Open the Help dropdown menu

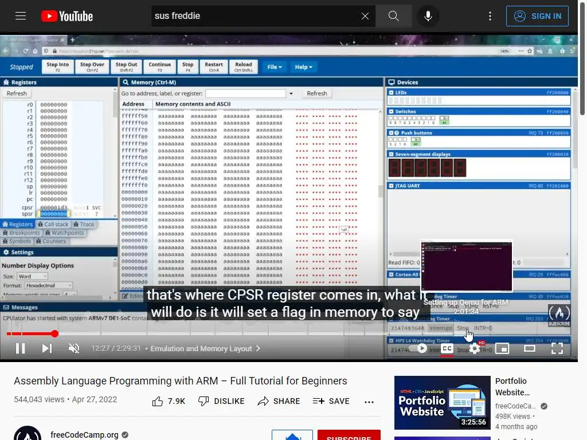303,67
